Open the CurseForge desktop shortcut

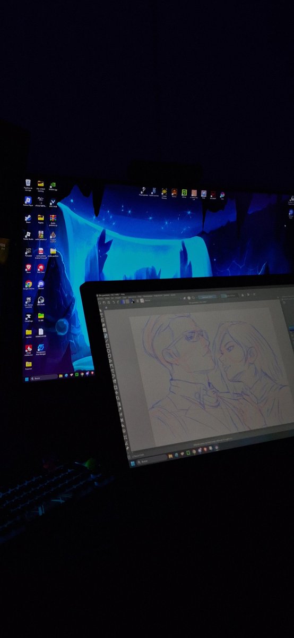tap(29, 317)
